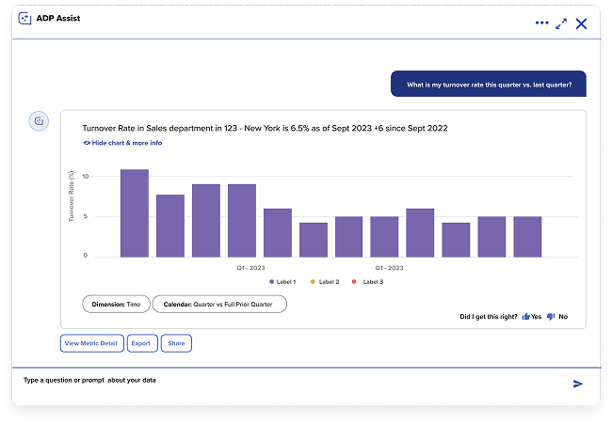Open the Calendar: Quarter vs Full Prior Quarter pill

point(219,304)
